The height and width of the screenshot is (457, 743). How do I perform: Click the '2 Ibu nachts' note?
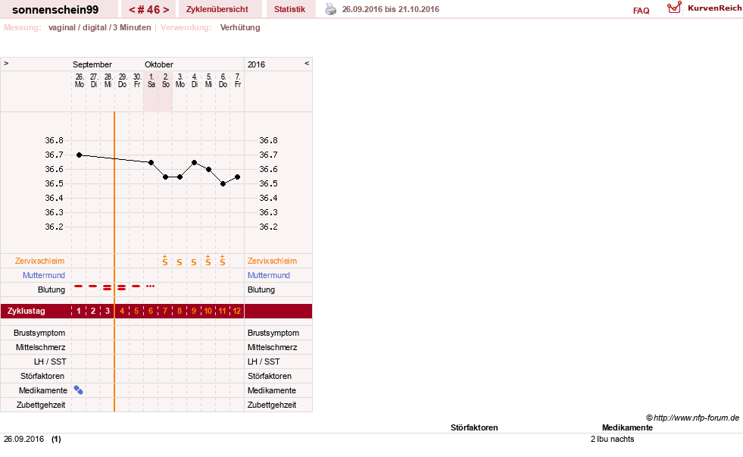coord(612,439)
